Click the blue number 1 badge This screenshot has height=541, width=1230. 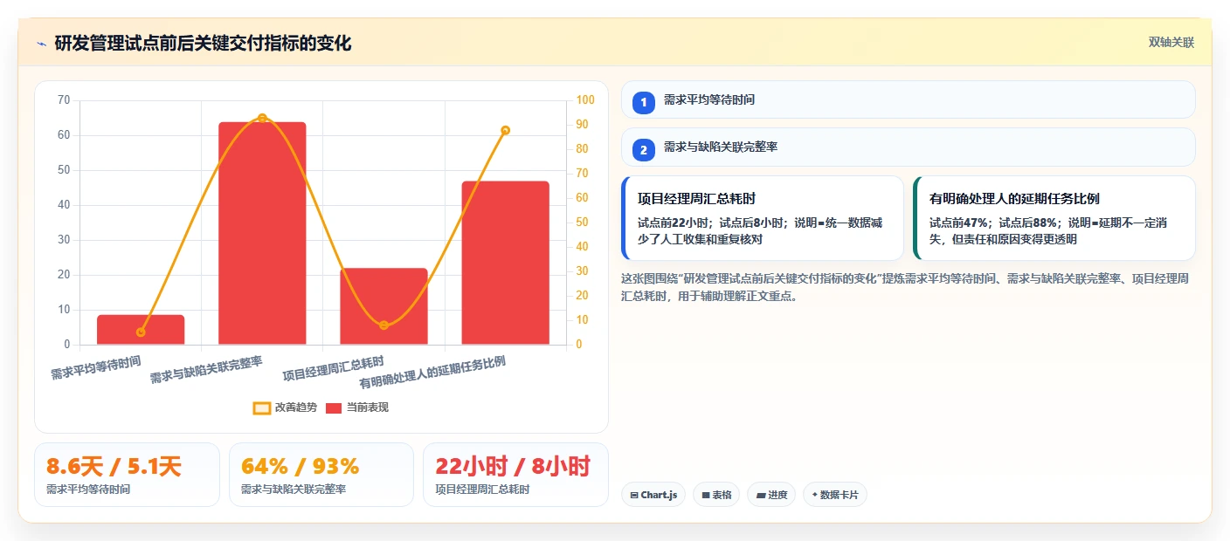[x=643, y=102]
